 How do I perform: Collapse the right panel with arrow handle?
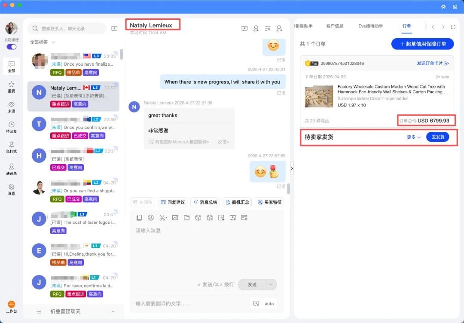pos(292,169)
